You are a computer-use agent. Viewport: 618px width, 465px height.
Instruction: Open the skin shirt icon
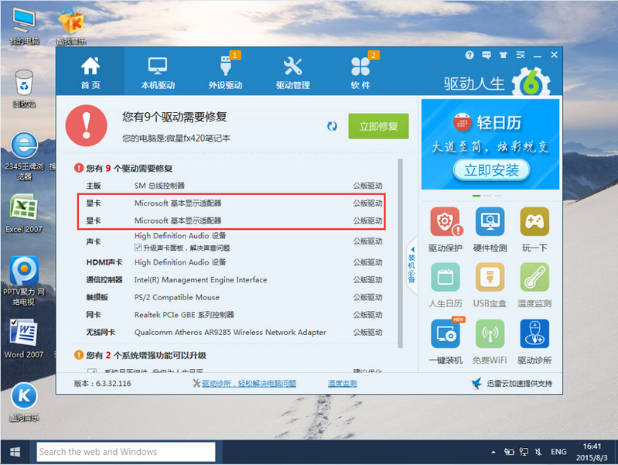coord(504,55)
